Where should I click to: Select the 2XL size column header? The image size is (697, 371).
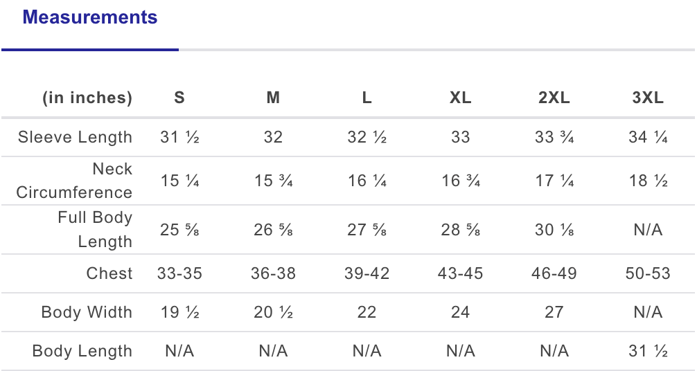coord(554,98)
